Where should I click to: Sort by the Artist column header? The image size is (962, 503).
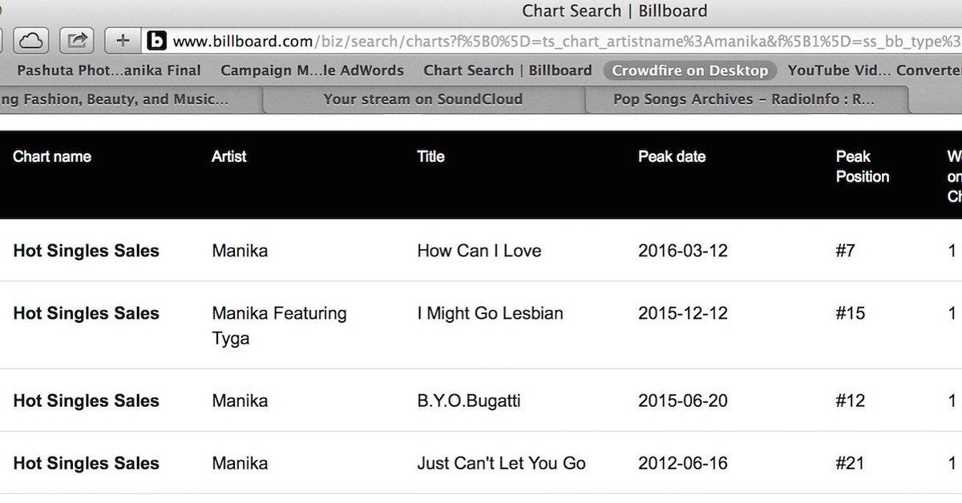229,156
